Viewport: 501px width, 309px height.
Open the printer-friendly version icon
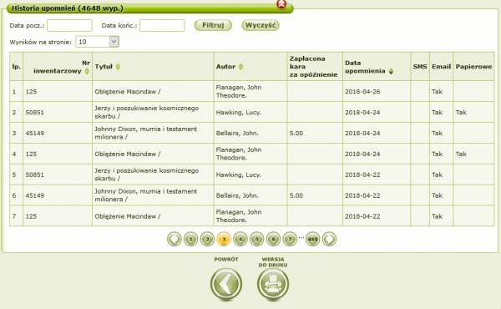coord(273,284)
